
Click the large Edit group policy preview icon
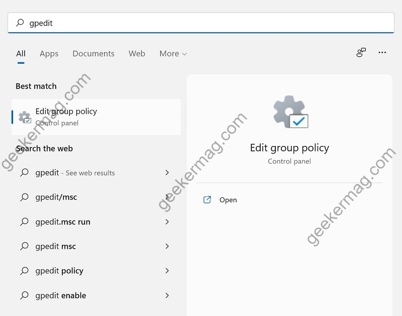click(290, 112)
